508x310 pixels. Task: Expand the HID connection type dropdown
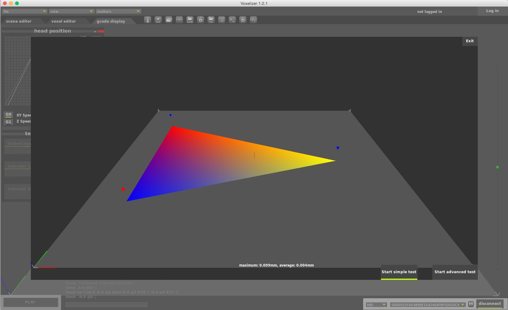click(x=376, y=305)
